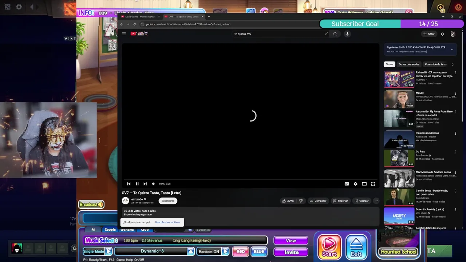466x262 pixels.
Task: Open the Go Pato video thumbnail
Action: click(x=399, y=158)
